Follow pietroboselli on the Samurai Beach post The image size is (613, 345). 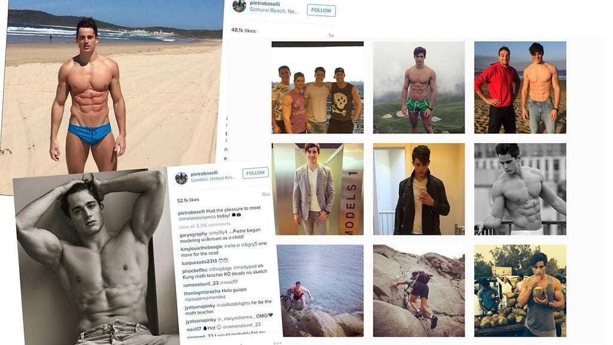coord(321,11)
